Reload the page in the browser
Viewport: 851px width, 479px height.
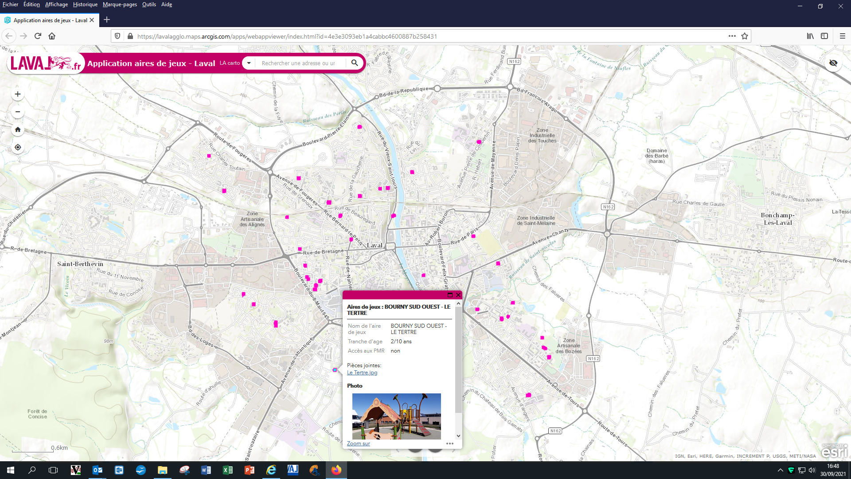[x=38, y=36]
